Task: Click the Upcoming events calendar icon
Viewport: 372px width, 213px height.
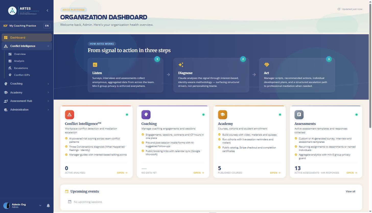Action: (67, 192)
